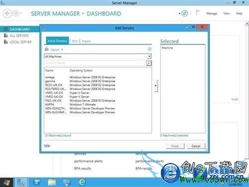Click the Cancel button
Image resolution: width=249 pixels, height=187 pixels.
click(x=196, y=146)
